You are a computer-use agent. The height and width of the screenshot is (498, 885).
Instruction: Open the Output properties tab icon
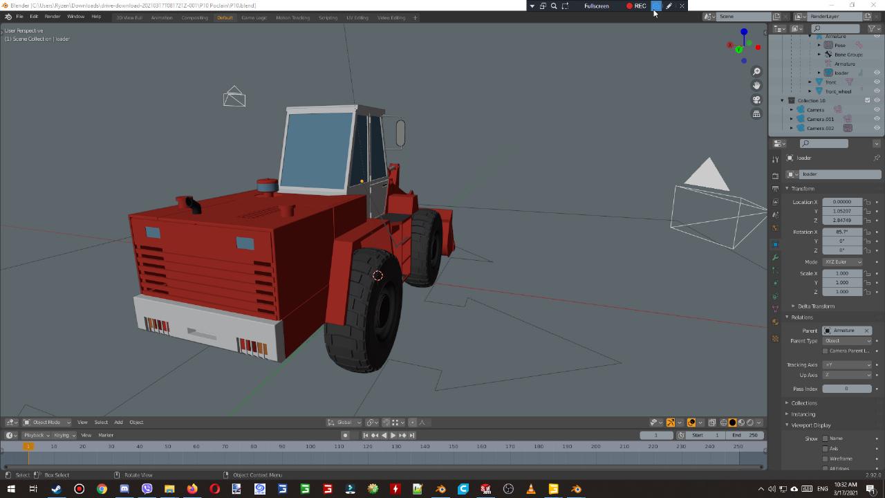(775, 189)
